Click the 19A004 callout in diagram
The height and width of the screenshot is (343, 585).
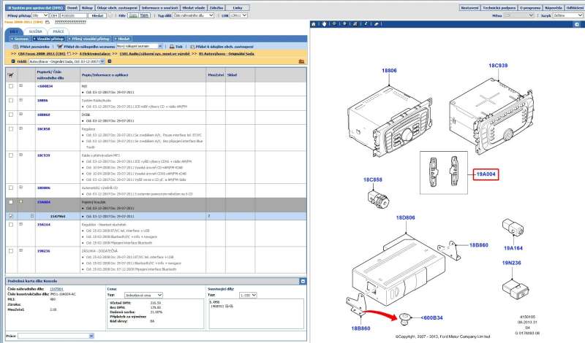[x=486, y=174]
